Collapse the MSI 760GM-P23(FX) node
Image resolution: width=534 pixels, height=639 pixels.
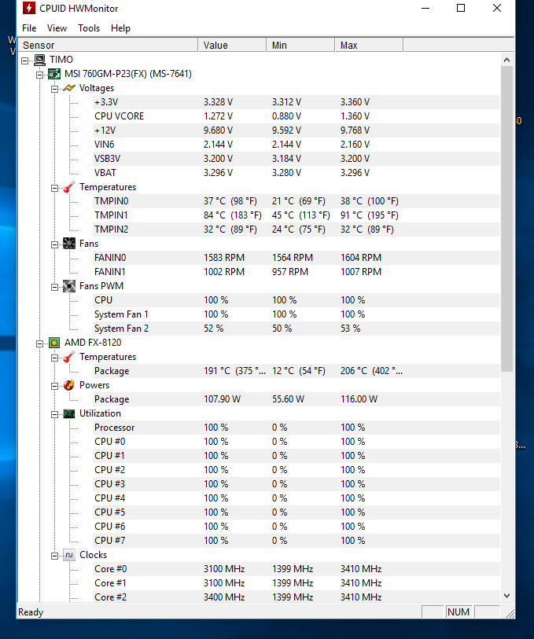[x=39, y=75]
